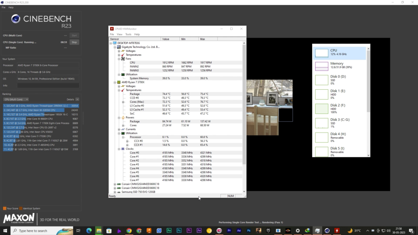Screen dimensions: 418x235
Task: Expand the Cores (Max) temperature row
Action: click(123, 102)
